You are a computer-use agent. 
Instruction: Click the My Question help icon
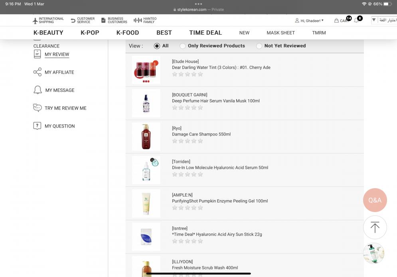38,126
